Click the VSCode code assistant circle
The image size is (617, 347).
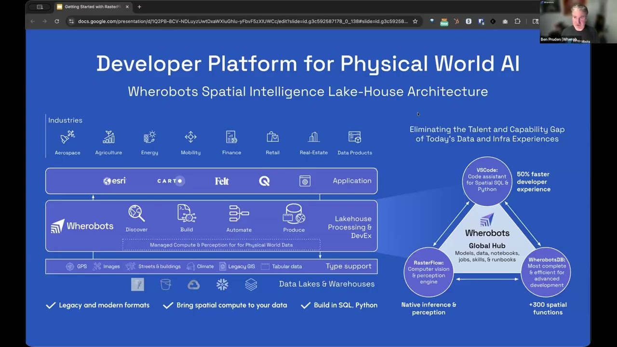pos(487,181)
